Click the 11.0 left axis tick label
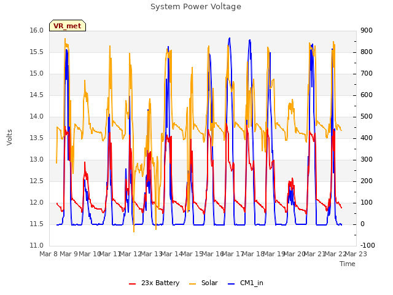The image size is (393, 295). (37, 246)
